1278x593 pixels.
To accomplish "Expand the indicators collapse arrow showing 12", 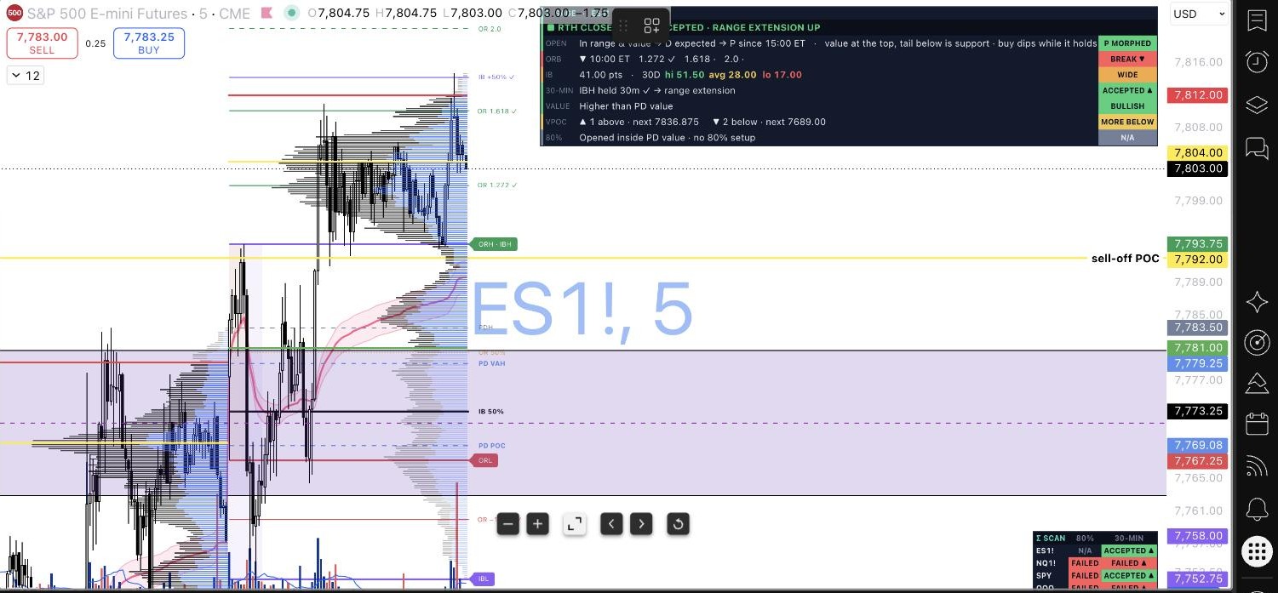I will click(x=24, y=76).
